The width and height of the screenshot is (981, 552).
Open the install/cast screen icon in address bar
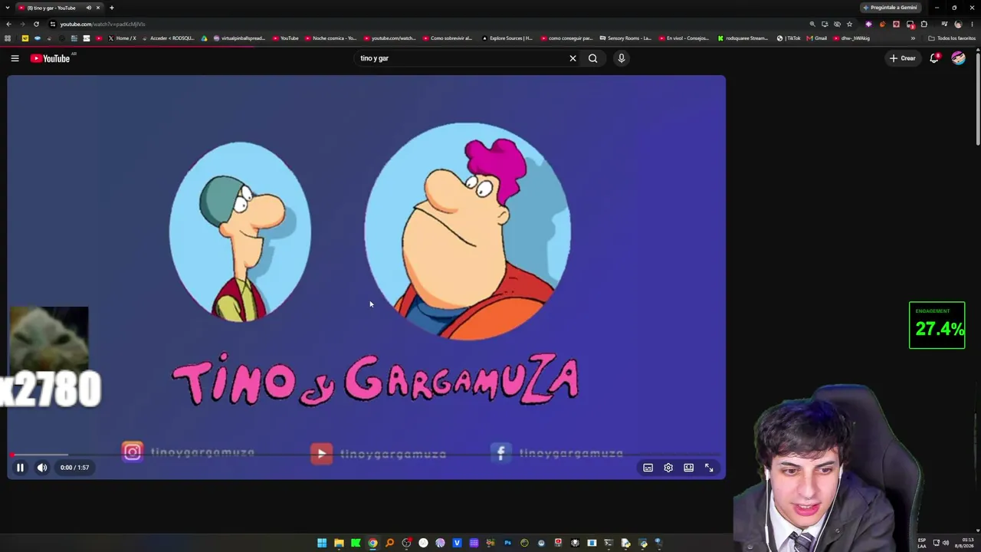click(825, 24)
